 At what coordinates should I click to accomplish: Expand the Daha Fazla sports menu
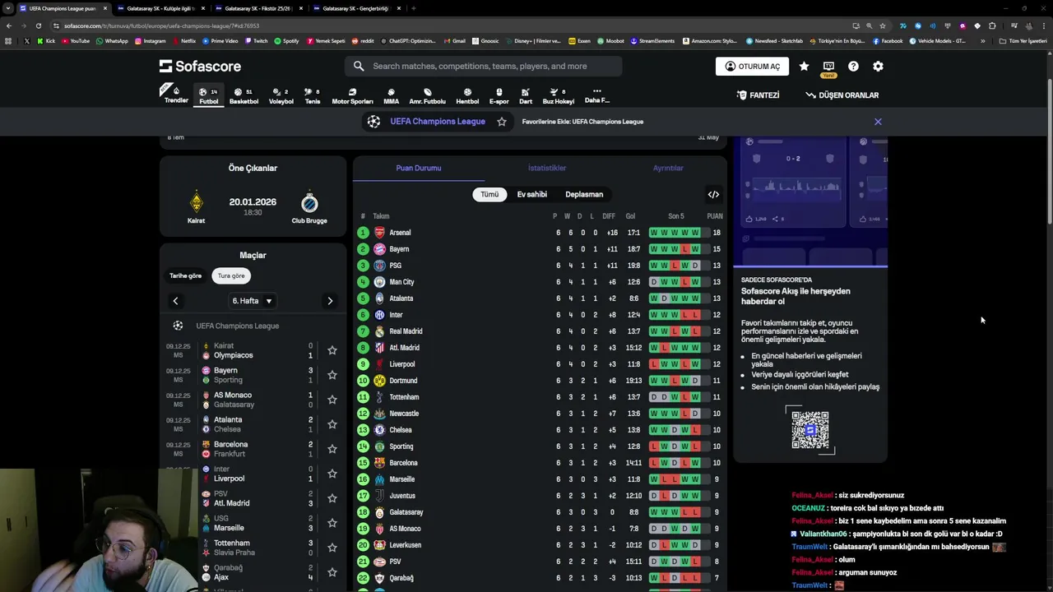point(596,95)
